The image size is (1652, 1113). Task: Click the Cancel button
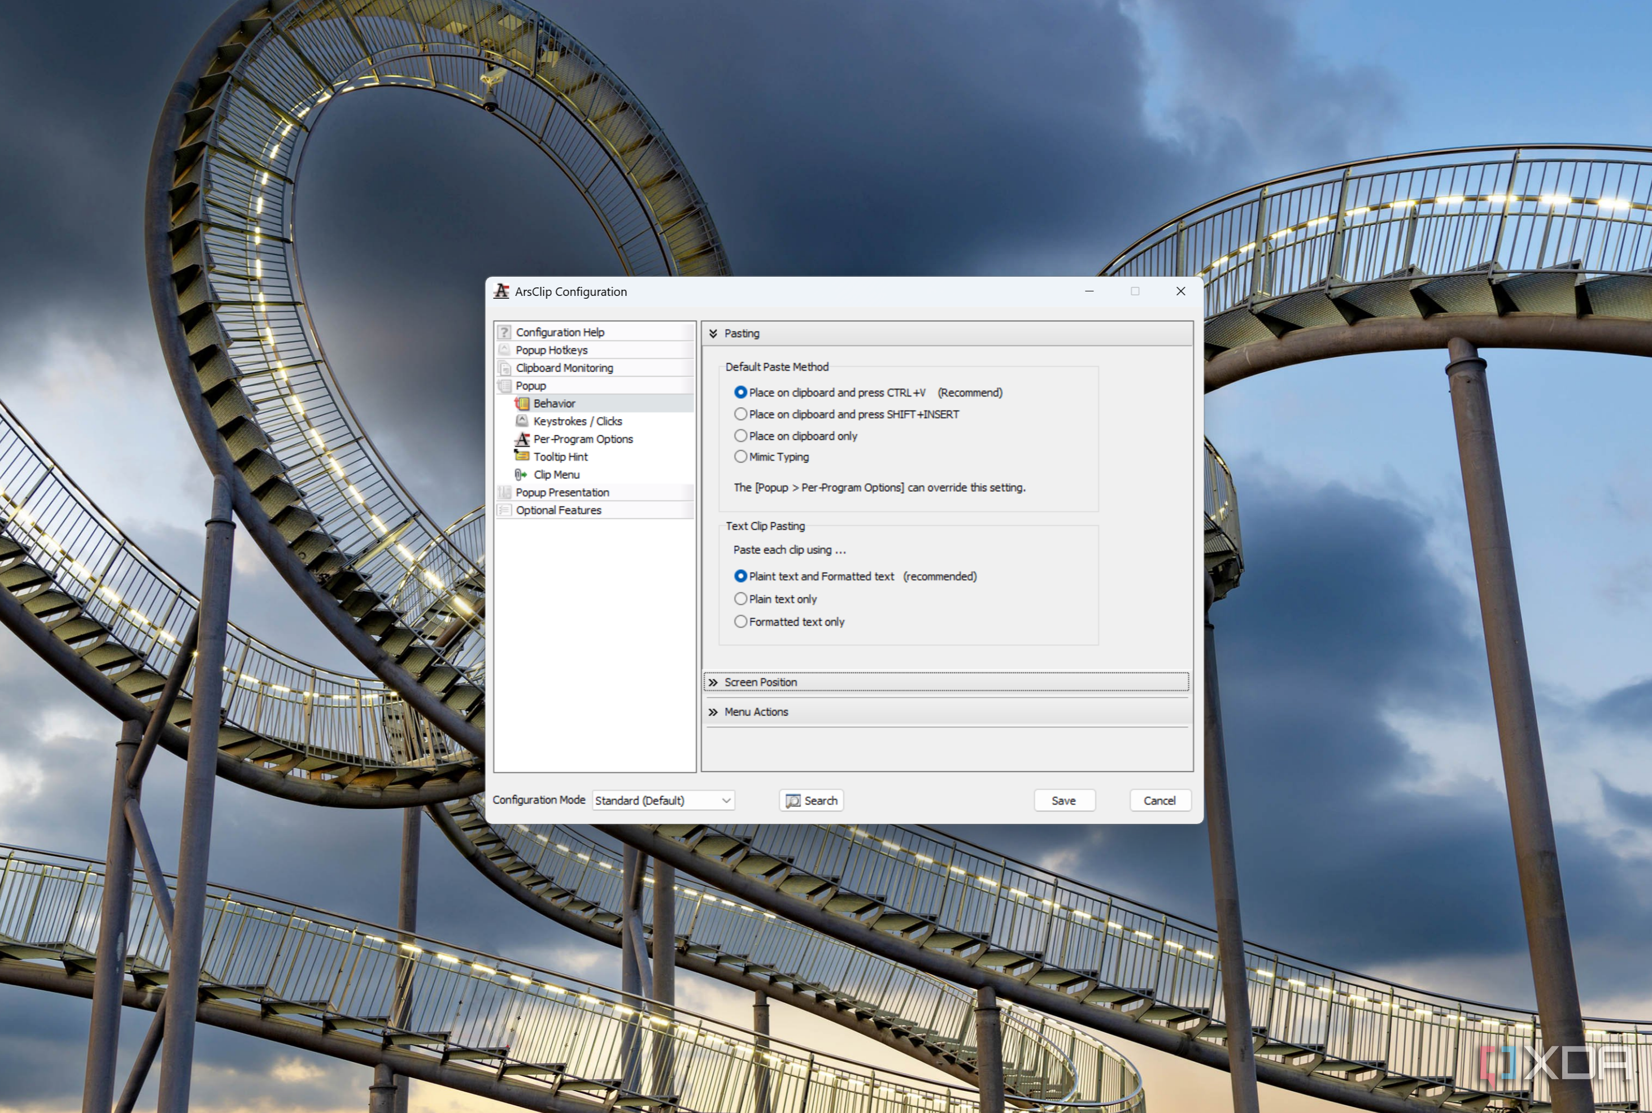[x=1160, y=800]
